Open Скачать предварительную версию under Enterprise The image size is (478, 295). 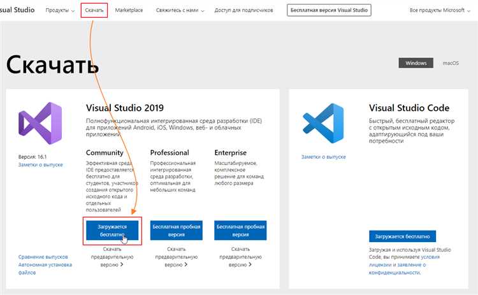click(240, 257)
